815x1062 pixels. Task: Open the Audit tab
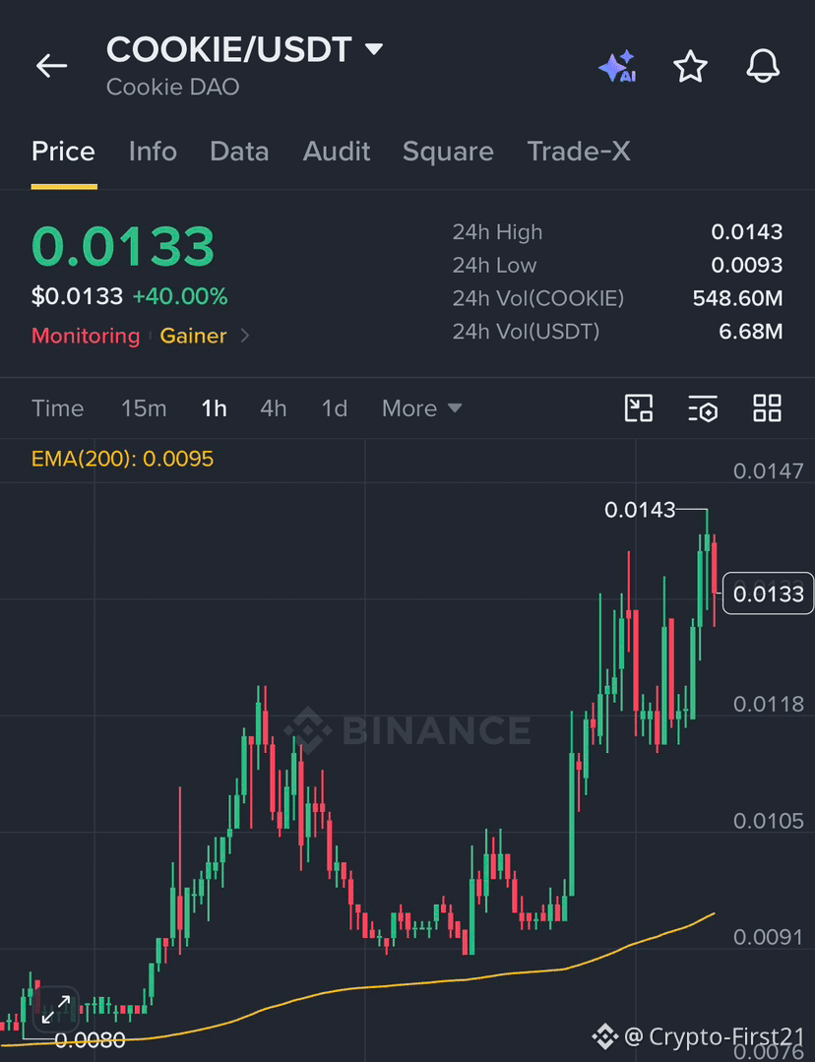coord(336,151)
